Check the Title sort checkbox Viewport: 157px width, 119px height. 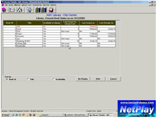click(x=28, y=80)
